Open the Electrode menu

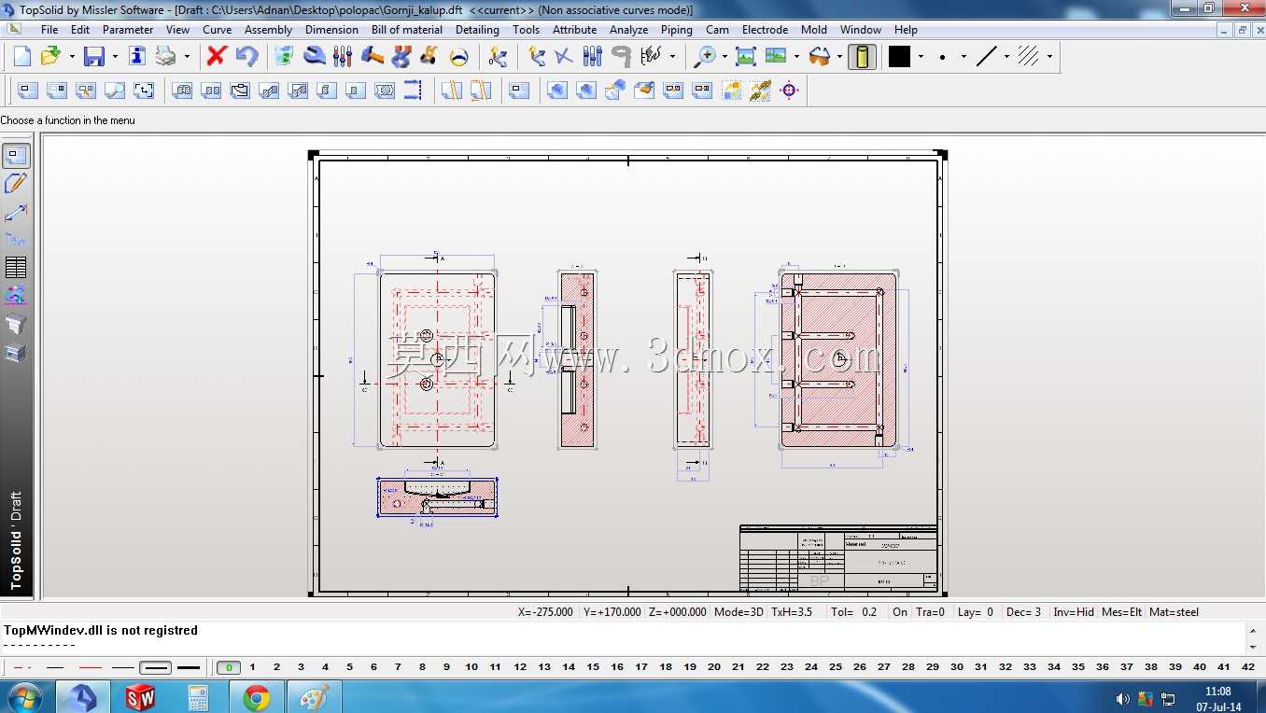click(x=765, y=30)
